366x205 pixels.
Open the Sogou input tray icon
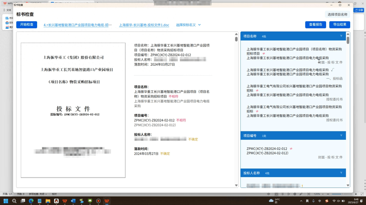point(327,201)
